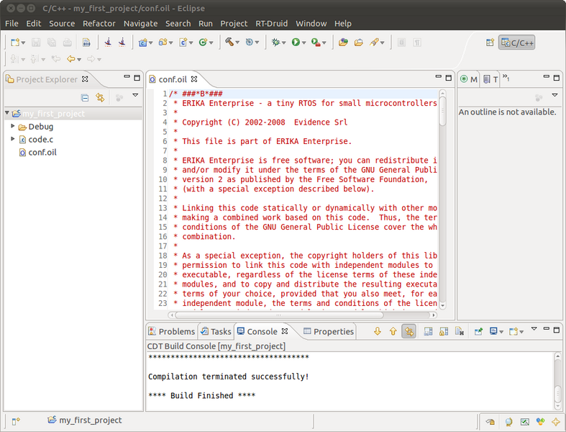Click the Open Task folder icon
Viewport: 566px width, 432px height.
pyautogui.click(x=358, y=42)
